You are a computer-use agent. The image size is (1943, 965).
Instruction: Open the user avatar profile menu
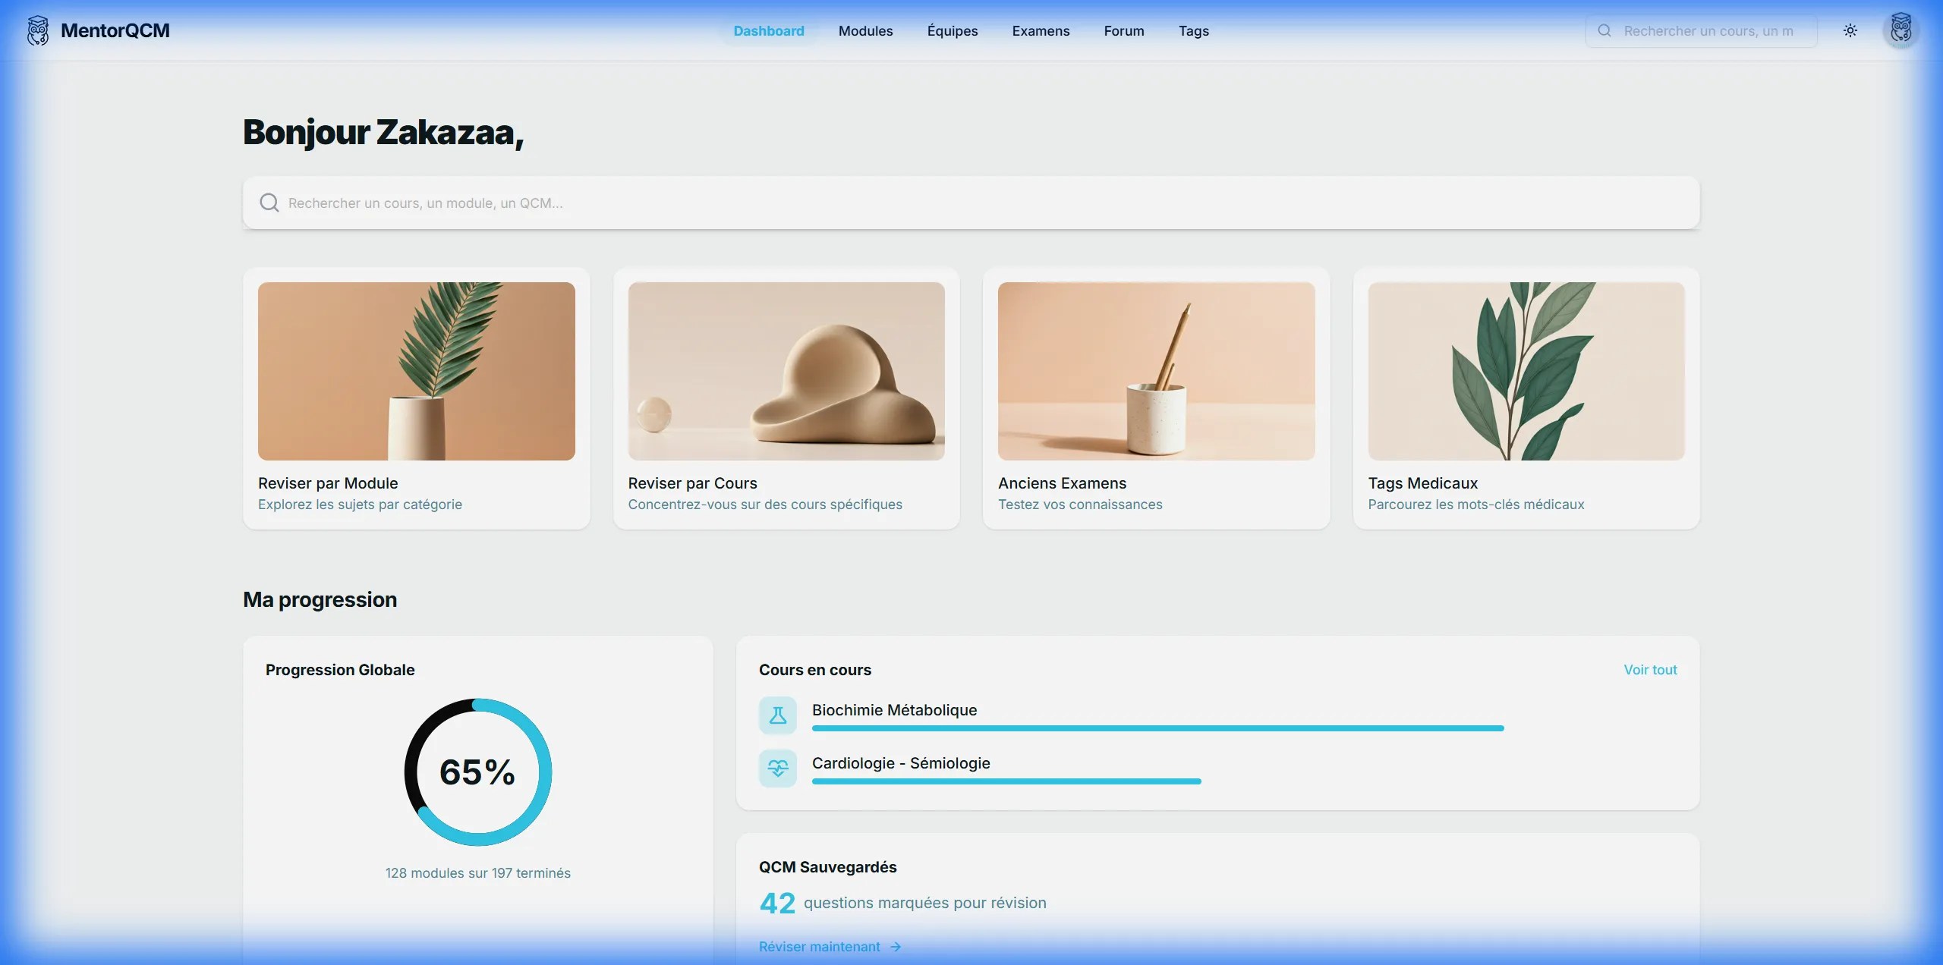1900,31
